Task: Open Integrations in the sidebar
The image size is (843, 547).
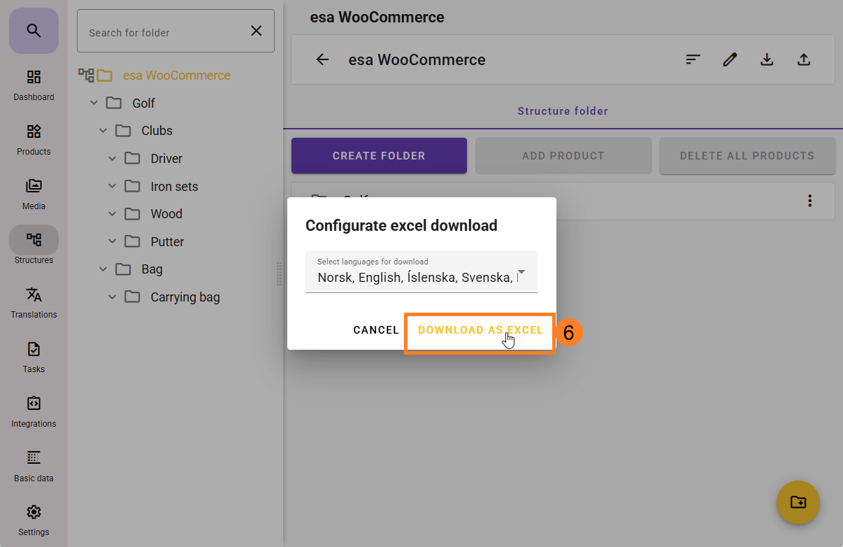Action: [34, 412]
